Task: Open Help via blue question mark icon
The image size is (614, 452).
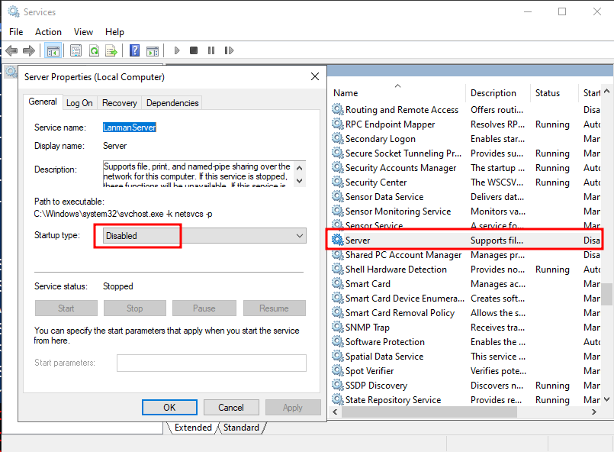Action: click(x=134, y=50)
